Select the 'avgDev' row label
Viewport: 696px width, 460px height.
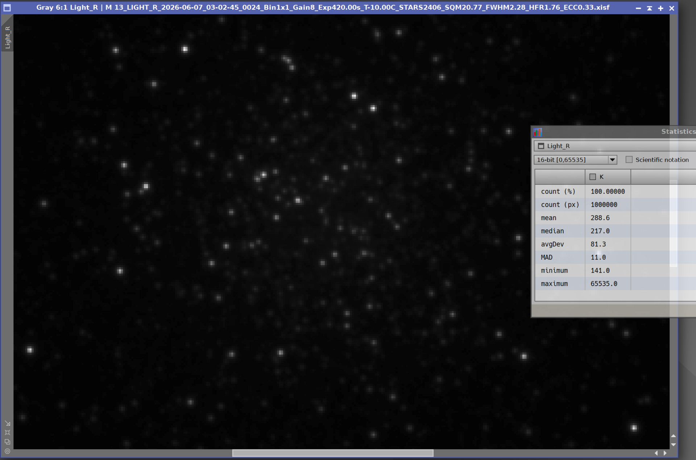pyautogui.click(x=552, y=244)
